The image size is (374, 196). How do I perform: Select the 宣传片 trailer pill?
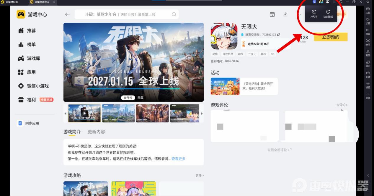[128, 98]
